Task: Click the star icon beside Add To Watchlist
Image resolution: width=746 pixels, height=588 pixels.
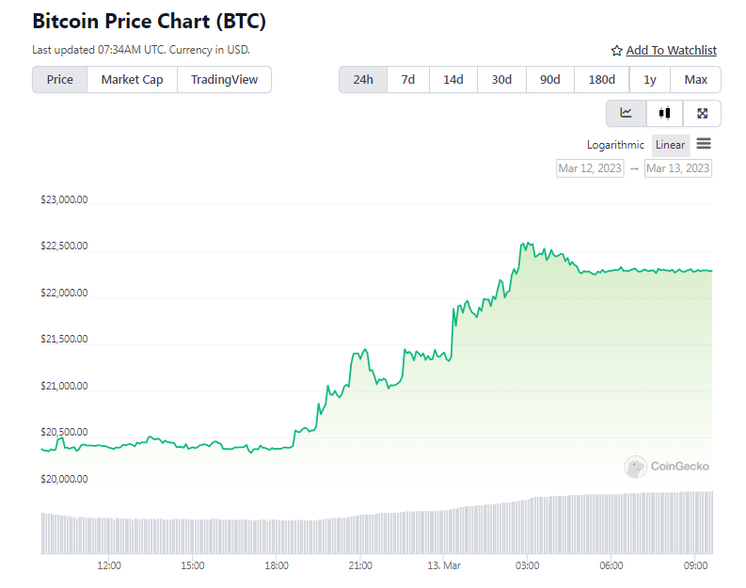Action: point(616,51)
